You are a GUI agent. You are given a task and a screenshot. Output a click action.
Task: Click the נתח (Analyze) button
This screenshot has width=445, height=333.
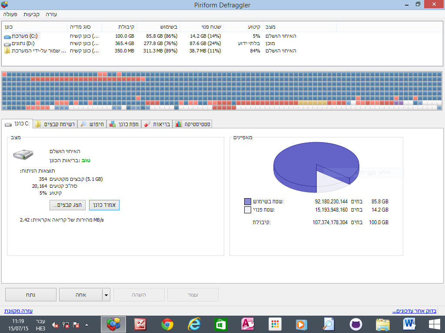tap(31, 295)
